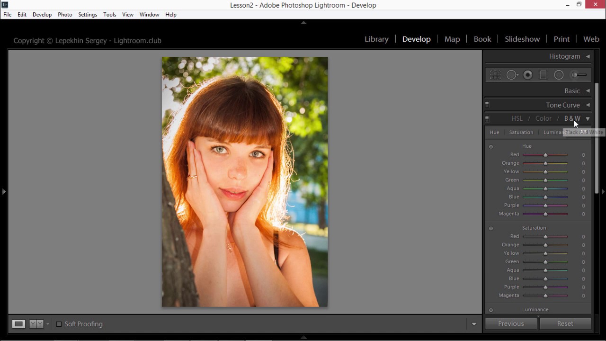Show only the Saturation sliders tab

tap(521, 133)
